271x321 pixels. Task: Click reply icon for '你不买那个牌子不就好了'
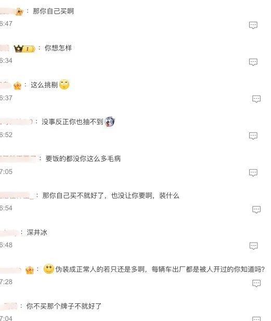coord(256,319)
